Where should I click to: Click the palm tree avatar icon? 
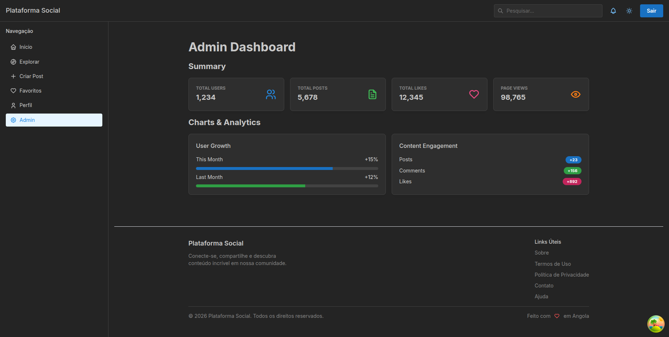point(656,324)
